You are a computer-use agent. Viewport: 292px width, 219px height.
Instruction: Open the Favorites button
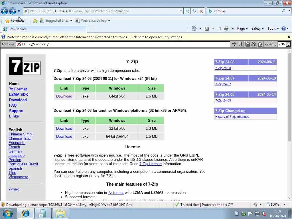15,21
